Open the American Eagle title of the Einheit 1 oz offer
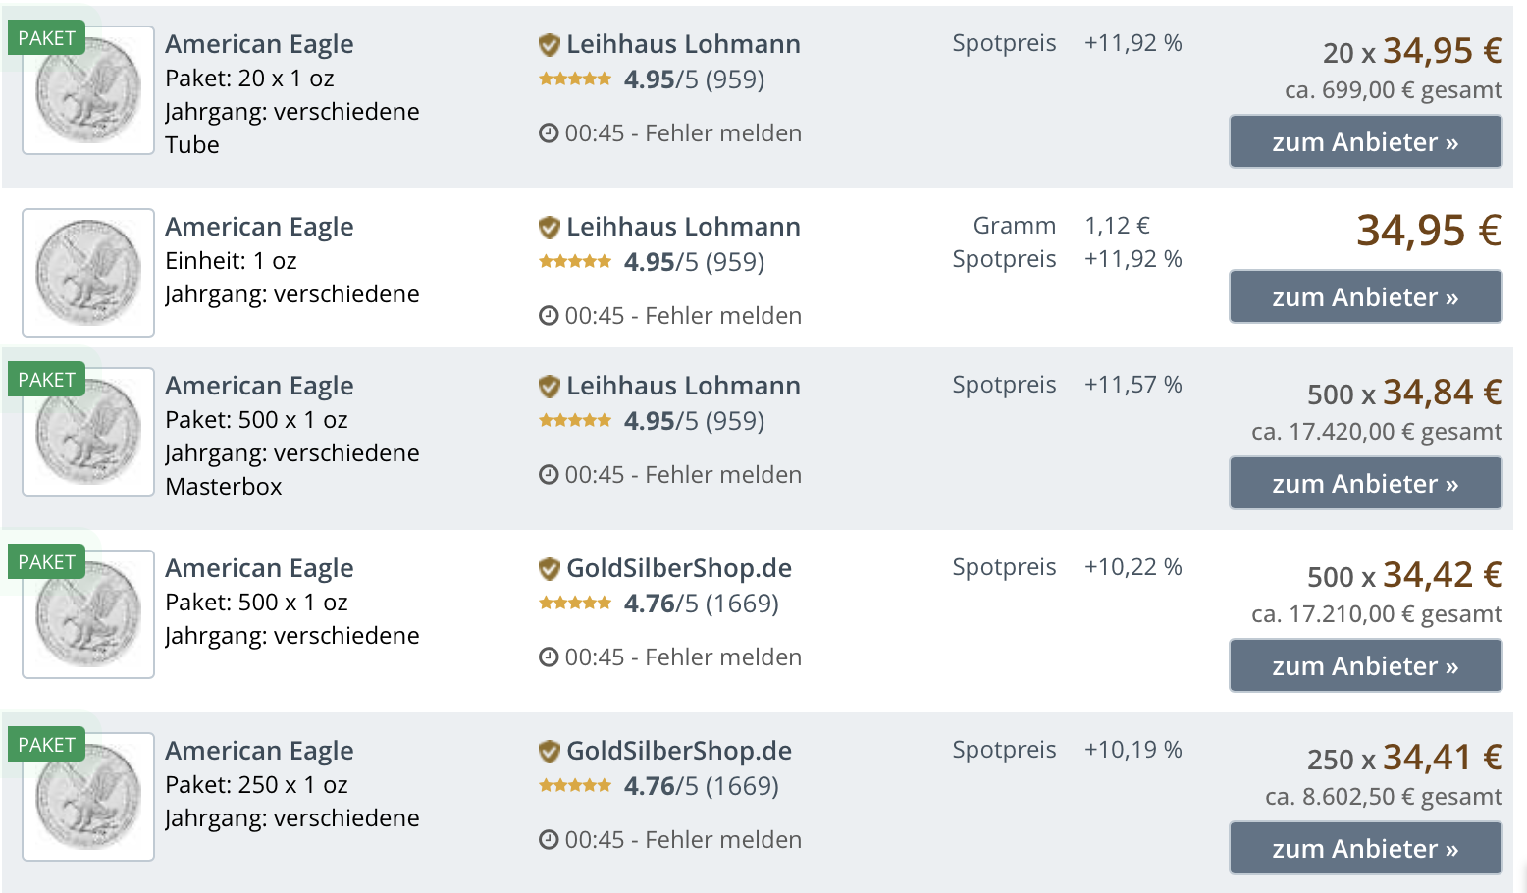The height and width of the screenshot is (893, 1527). coord(259,227)
